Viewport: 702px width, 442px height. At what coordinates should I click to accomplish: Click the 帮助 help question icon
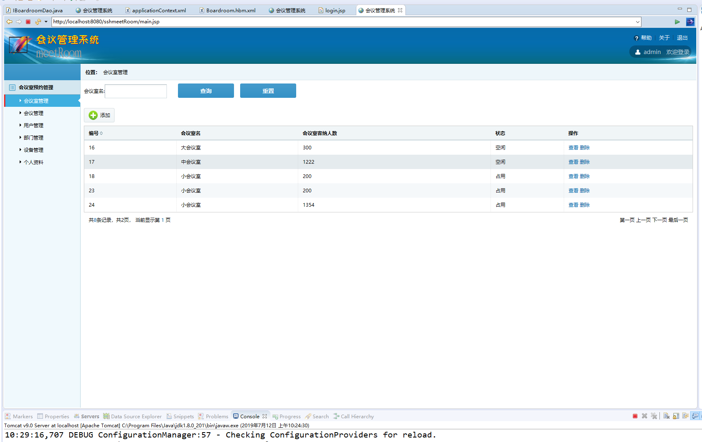[x=637, y=38]
